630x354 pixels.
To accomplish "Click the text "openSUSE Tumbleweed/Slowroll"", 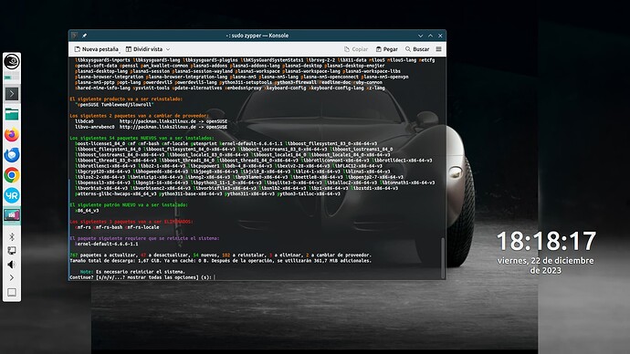I will [114, 104].
